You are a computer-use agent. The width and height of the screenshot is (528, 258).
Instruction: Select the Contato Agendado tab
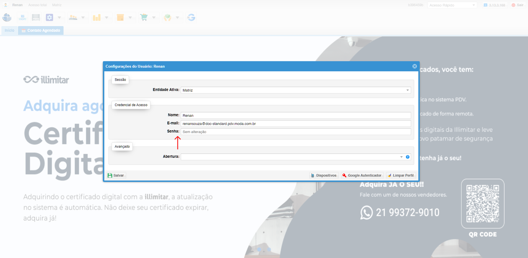pos(41,30)
